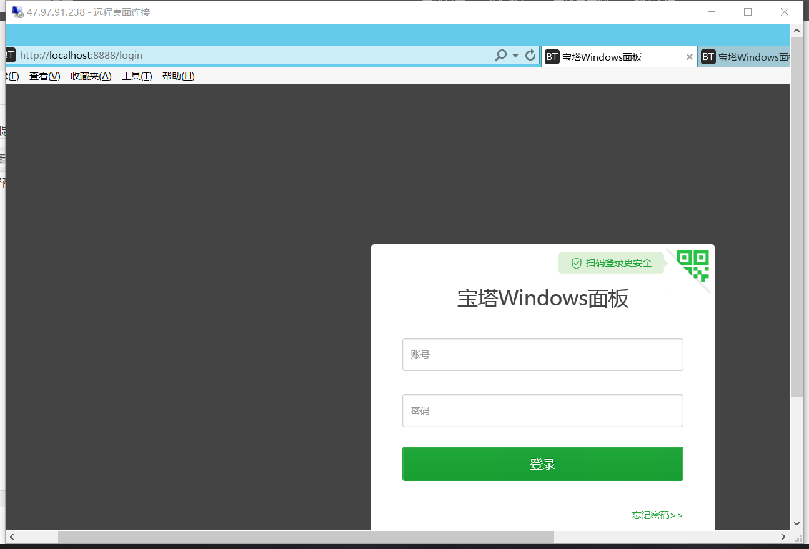Click the horizontal scrollbar left arrow
This screenshot has height=549, width=809.
click(x=11, y=537)
